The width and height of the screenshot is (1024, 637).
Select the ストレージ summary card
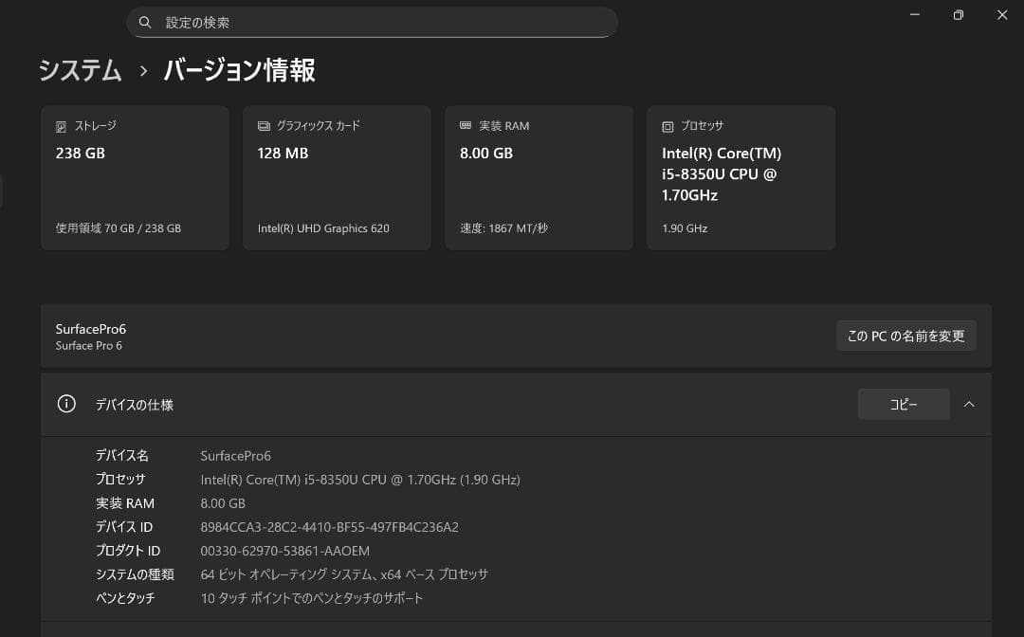pos(135,177)
